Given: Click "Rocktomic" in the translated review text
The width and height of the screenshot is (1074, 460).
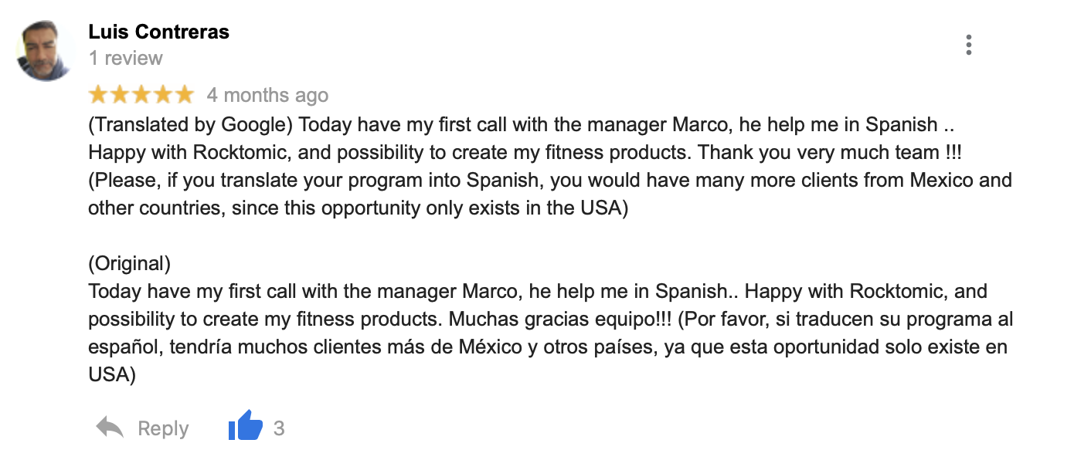Looking at the screenshot, I should [241, 153].
